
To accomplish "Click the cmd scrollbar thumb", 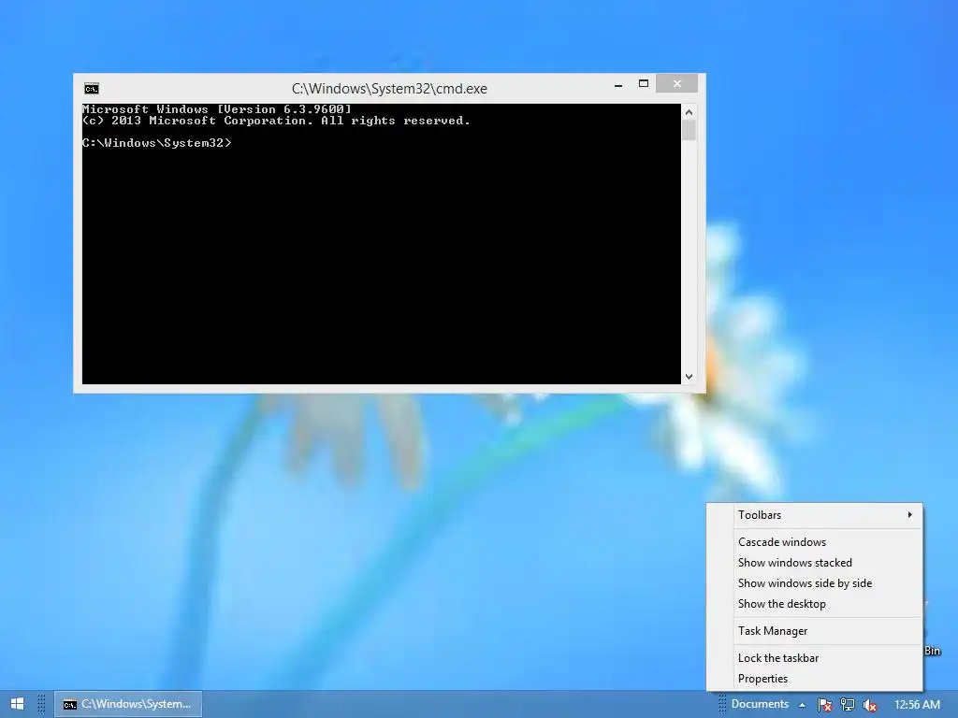I will click(689, 130).
